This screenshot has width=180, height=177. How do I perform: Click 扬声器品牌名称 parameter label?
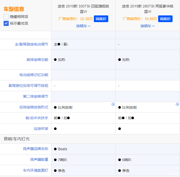pyautogui.click(x=35, y=149)
